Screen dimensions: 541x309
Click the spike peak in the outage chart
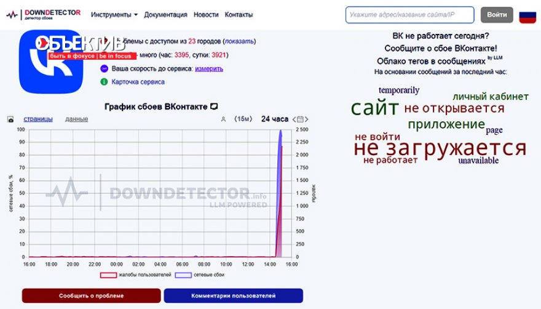[x=280, y=131]
